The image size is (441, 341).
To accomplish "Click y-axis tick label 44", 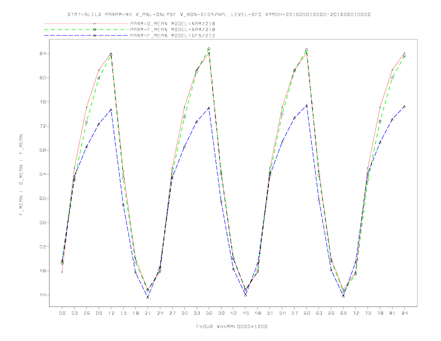I will [42, 295].
